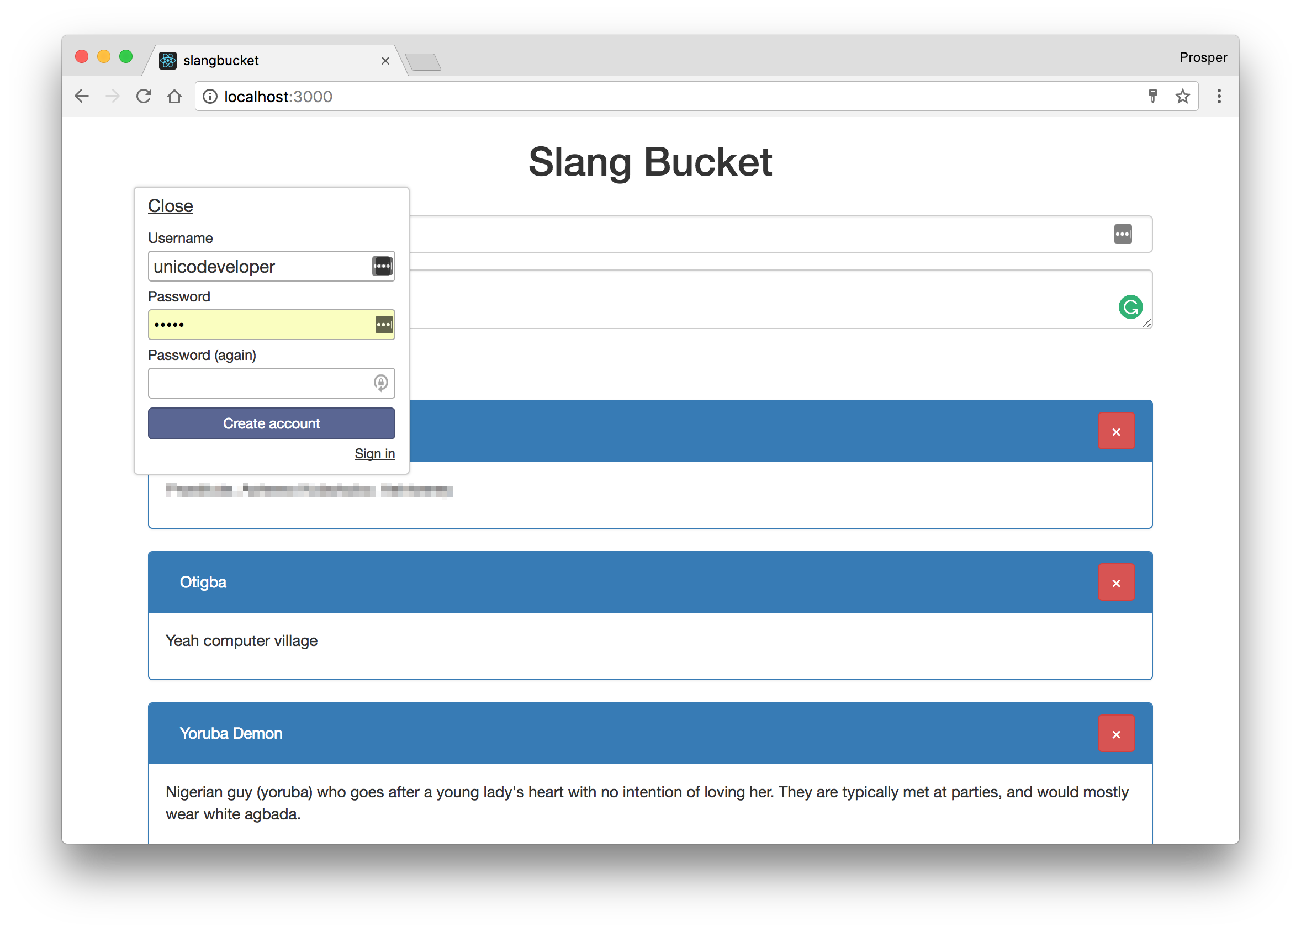The width and height of the screenshot is (1301, 932).
Task: Click the reload/refresh icon beside search bar
Action: tap(145, 97)
